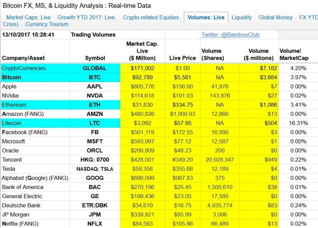The image size is (318, 228).
Task: Select the GLOBAL symbol cell
Action: (x=95, y=68)
